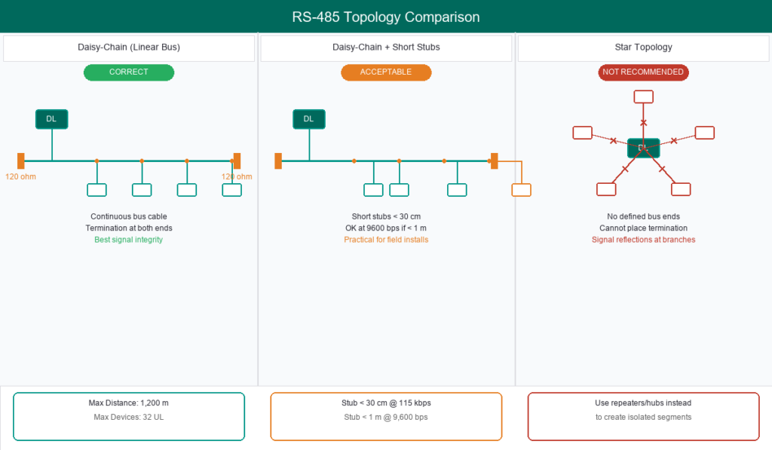Click 'Stub < 1 m @ 9,600 bps' text
Screen dimensions: 772x450
pyautogui.click(x=386, y=418)
